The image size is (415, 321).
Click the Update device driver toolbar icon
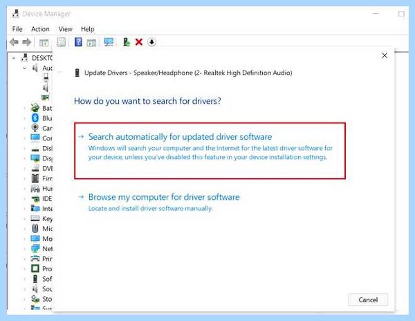127,42
